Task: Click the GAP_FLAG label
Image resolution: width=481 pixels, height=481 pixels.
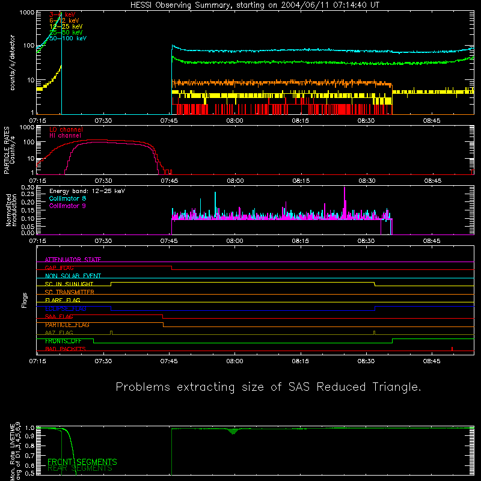Action: [x=59, y=268]
